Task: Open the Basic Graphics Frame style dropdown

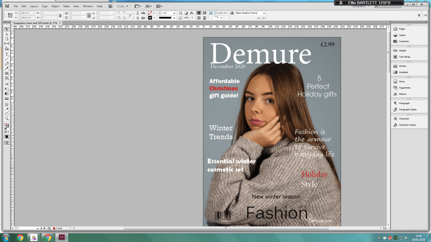Action: coord(264,13)
